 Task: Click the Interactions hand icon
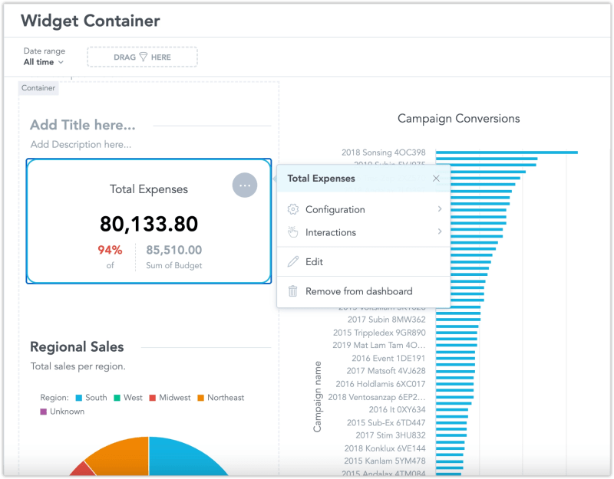point(293,231)
